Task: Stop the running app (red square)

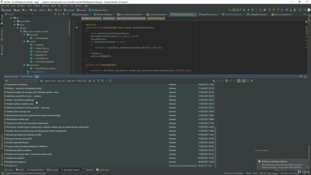Action: coord(264,10)
